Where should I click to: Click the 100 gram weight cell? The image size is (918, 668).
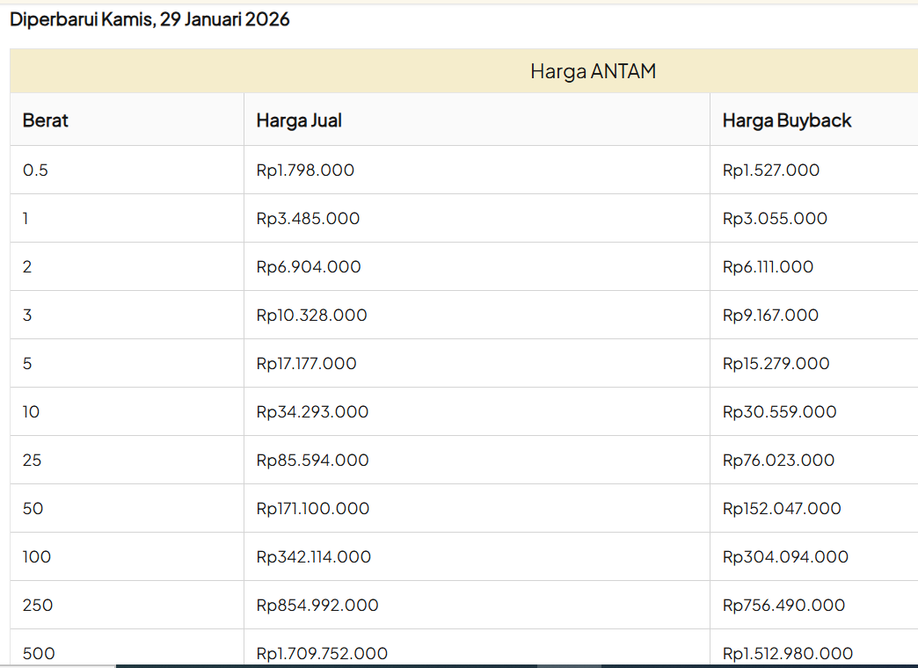pos(37,557)
